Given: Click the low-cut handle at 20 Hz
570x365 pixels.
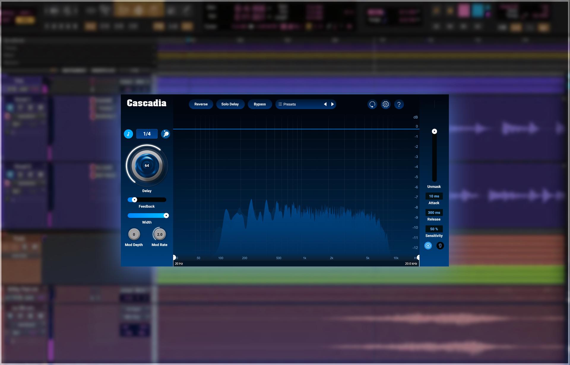Looking at the screenshot, I should (x=174, y=257).
